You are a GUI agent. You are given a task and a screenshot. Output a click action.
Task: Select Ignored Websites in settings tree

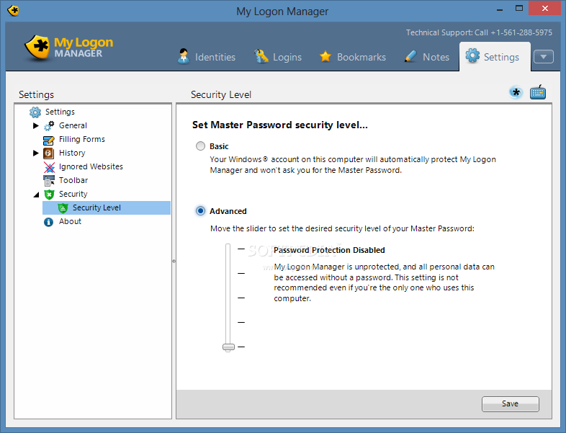pos(91,167)
